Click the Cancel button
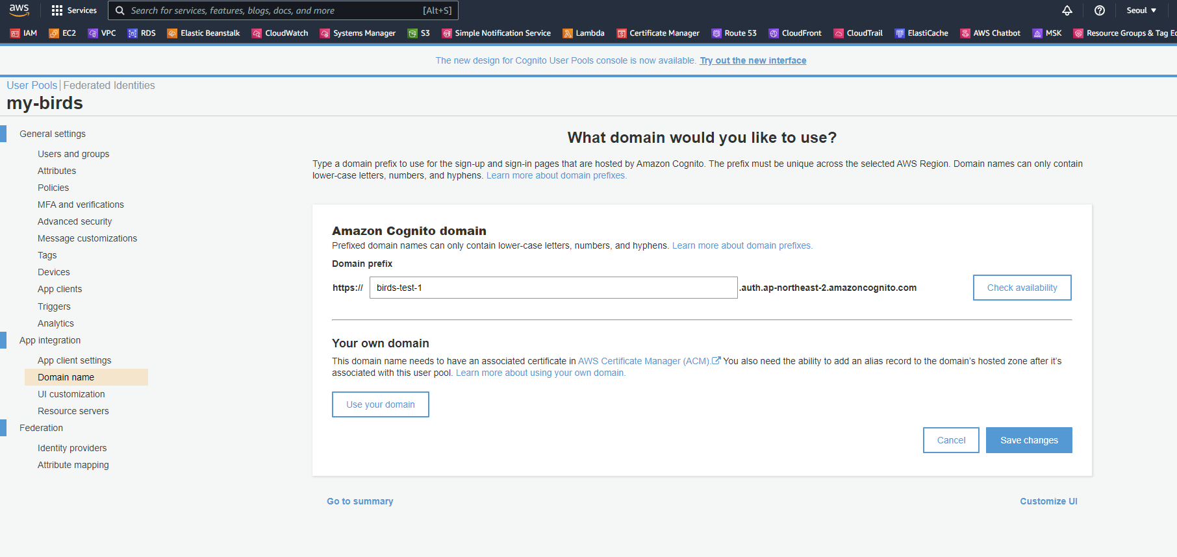 coord(951,440)
